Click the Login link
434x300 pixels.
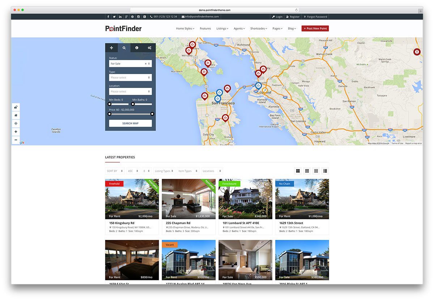277,17
